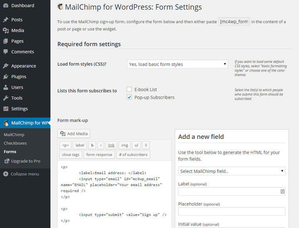
Task: Click the monkey logo beside page title
Action: [x=60, y=7]
